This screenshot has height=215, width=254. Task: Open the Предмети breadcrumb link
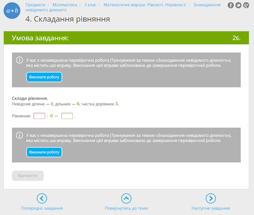coord(35,5)
